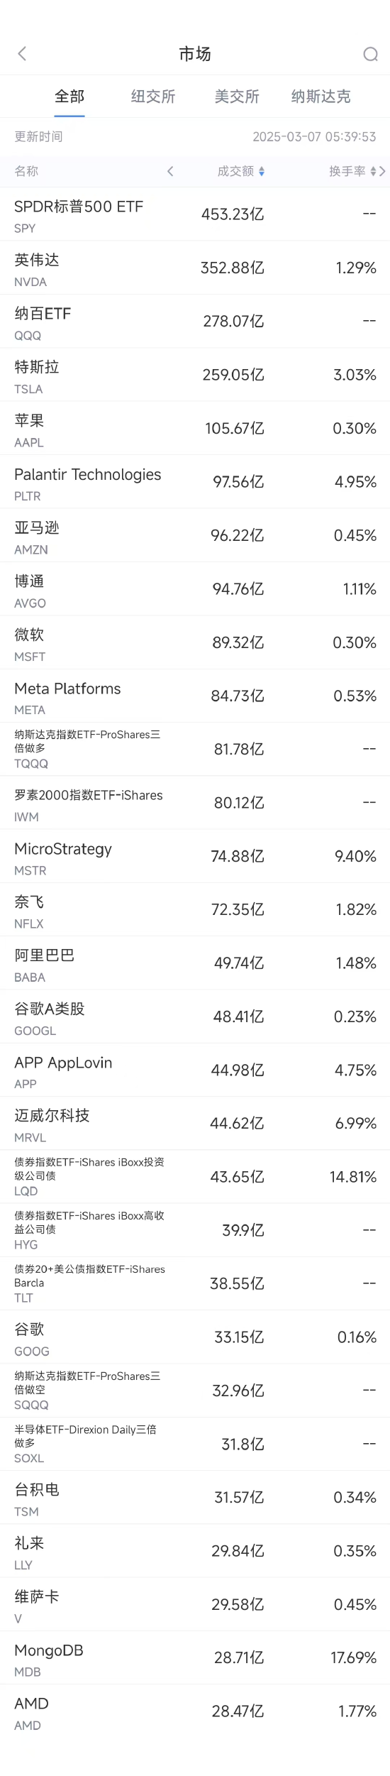
Task: Toggle sort arrows on 换手率 column
Action: click(x=374, y=171)
